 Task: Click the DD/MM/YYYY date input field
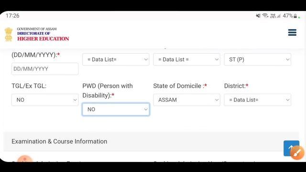45,69
